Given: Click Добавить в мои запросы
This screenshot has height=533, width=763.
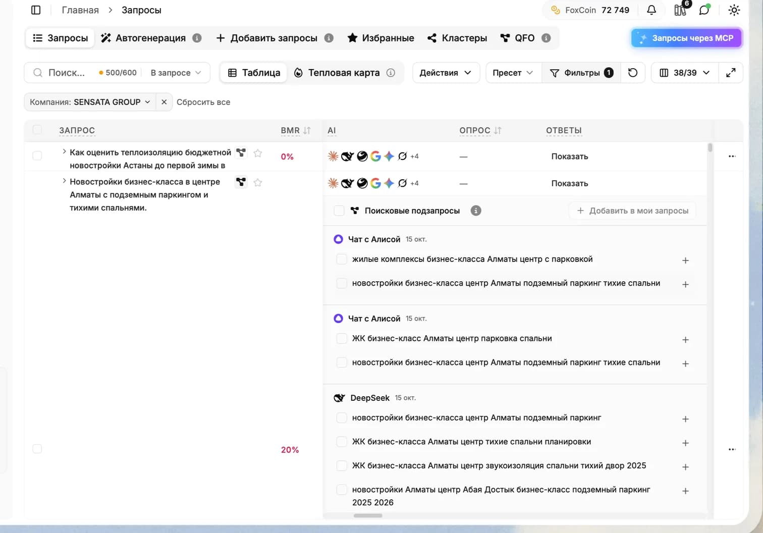Looking at the screenshot, I should click(633, 210).
